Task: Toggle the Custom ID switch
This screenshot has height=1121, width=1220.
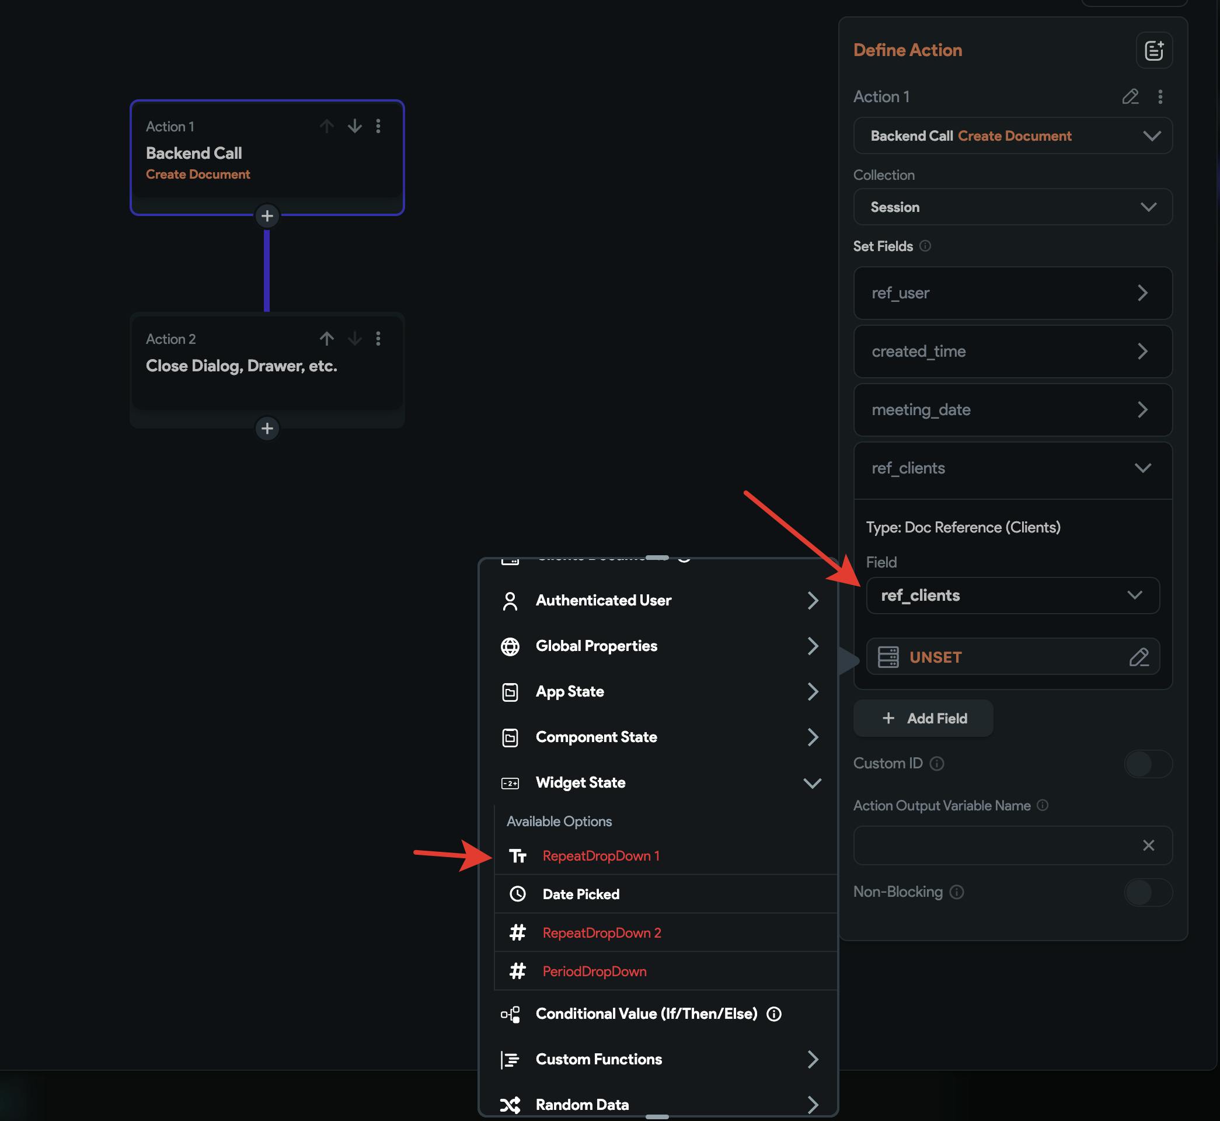Action: [1147, 763]
